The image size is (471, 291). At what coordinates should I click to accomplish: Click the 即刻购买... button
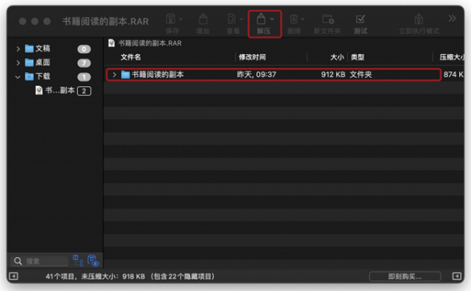[405, 276]
